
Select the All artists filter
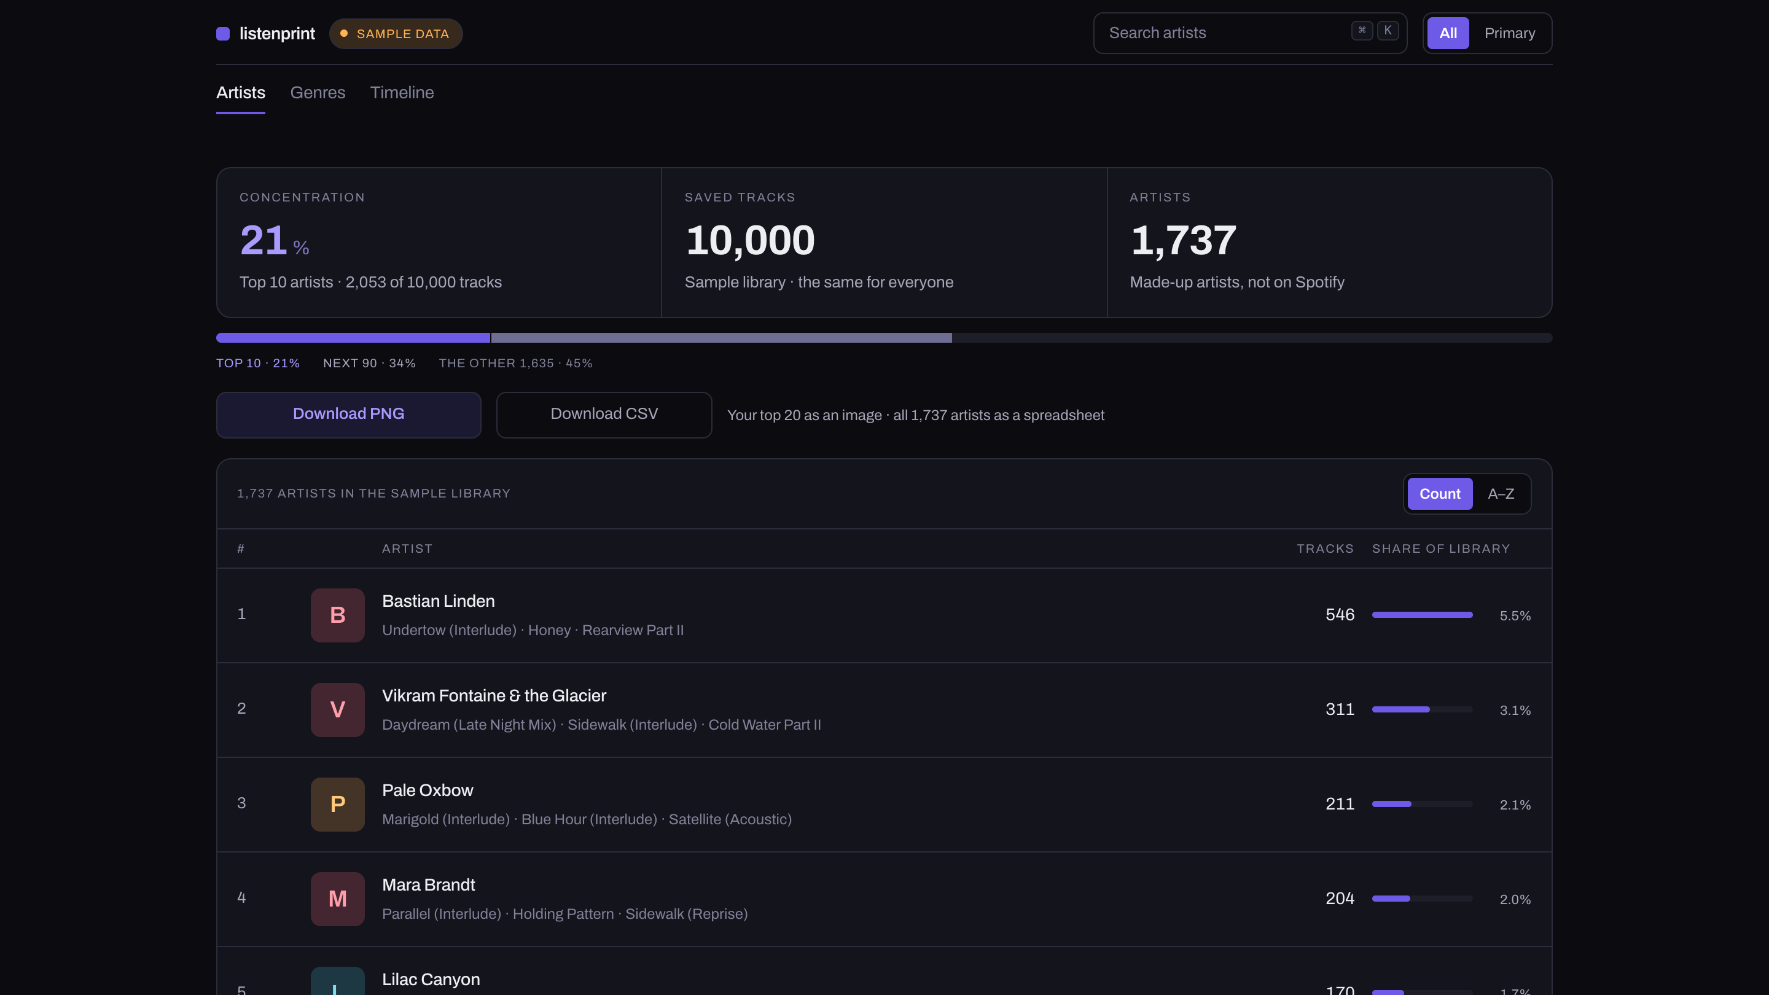coord(1448,33)
